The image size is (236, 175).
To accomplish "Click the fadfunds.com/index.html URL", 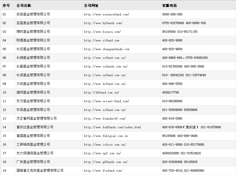I will [x=112, y=127].
